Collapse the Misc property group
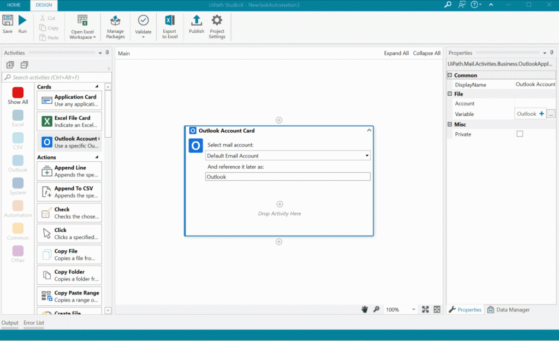This screenshot has height=341, width=559. [x=450, y=124]
